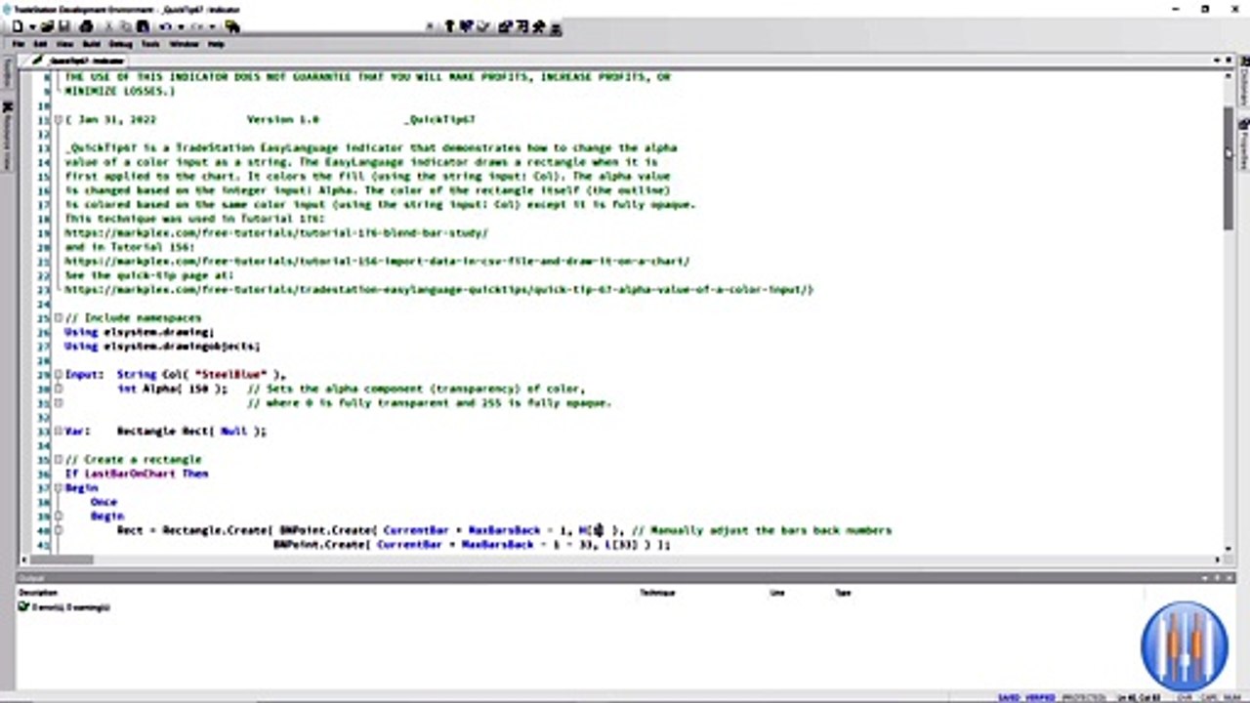This screenshot has height=703, width=1250.
Task: Open the dropdown arrow beside New icon
Action: point(32,27)
